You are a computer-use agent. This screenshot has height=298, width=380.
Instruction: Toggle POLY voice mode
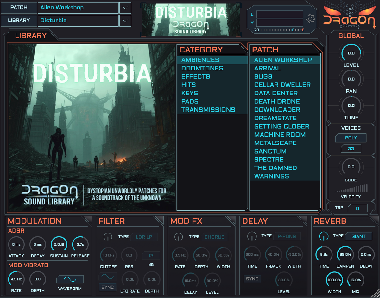351,138
